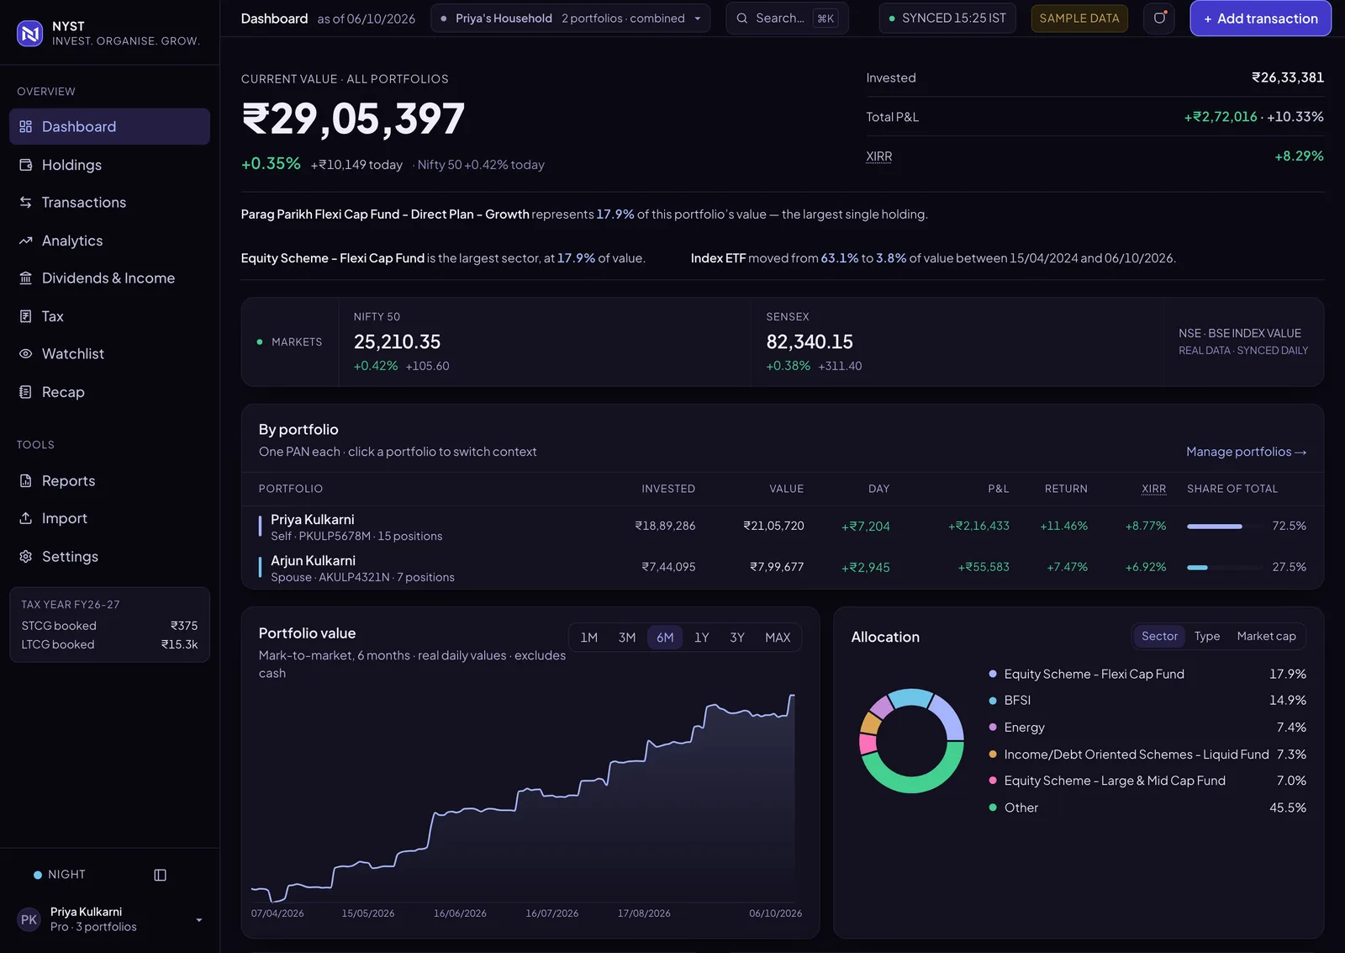Image resolution: width=1345 pixels, height=953 pixels.
Task: Switch allocation to Sector tab
Action: (1159, 636)
